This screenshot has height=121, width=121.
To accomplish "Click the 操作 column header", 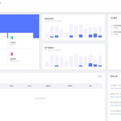I will coord(90,86).
